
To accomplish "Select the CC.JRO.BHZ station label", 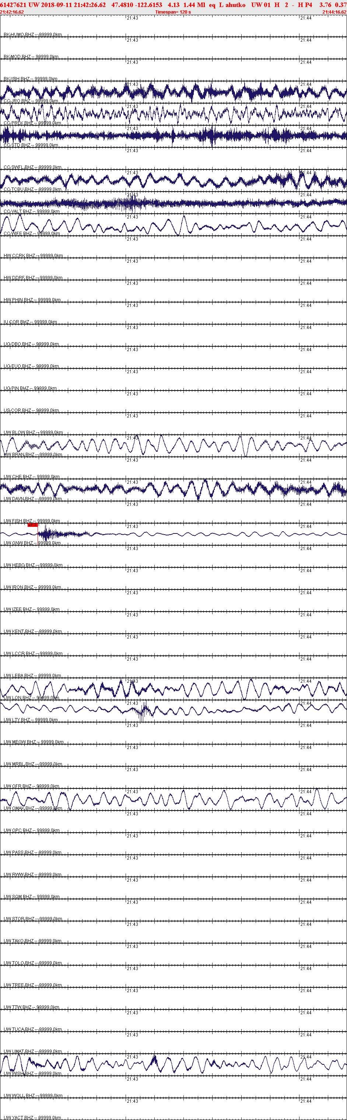I will tap(31, 101).
